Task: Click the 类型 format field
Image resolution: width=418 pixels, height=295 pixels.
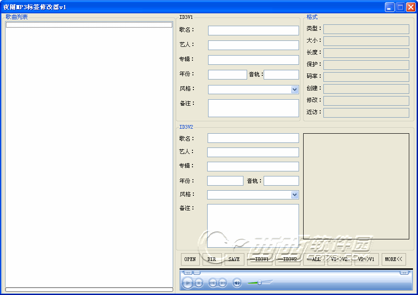Action: [366, 29]
